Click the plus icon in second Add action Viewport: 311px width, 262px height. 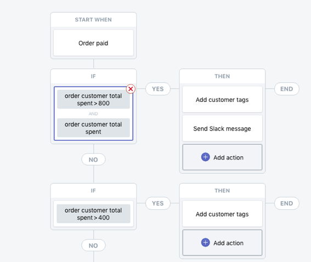(206, 243)
